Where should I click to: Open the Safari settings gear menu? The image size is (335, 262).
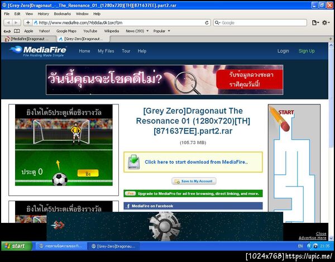click(x=326, y=23)
